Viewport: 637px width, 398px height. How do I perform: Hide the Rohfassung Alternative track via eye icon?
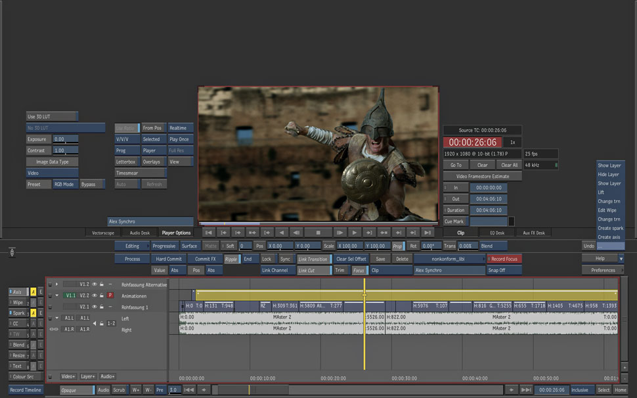[x=95, y=284]
